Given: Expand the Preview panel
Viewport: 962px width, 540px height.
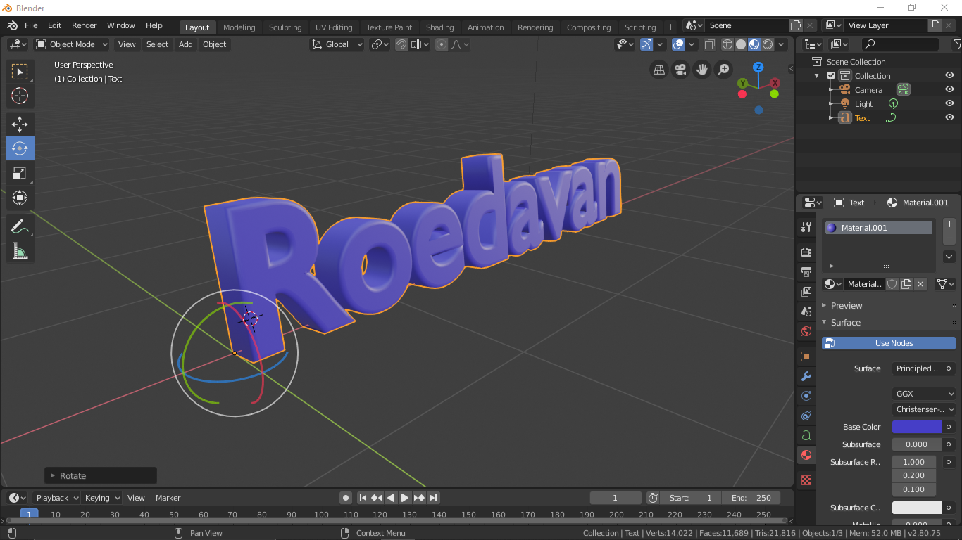Looking at the screenshot, I should 847,306.
